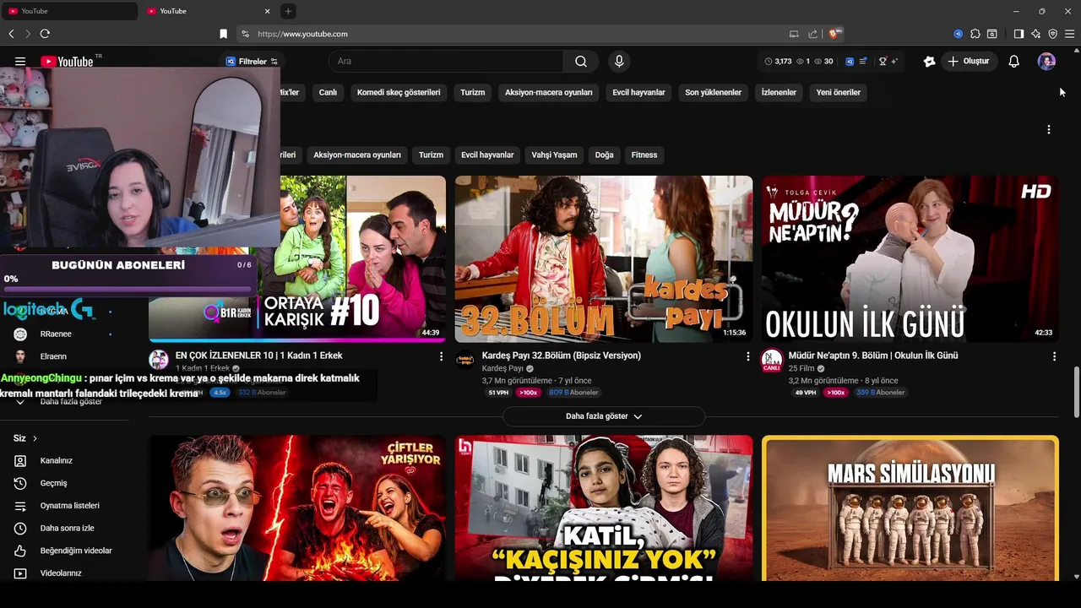Click the scrollbar down arrow
Screen dimensions: 1081x608
(x=1076, y=577)
